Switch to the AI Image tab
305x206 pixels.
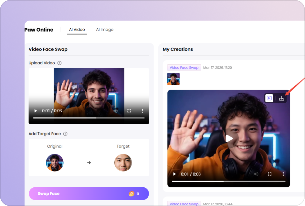click(x=105, y=30)
